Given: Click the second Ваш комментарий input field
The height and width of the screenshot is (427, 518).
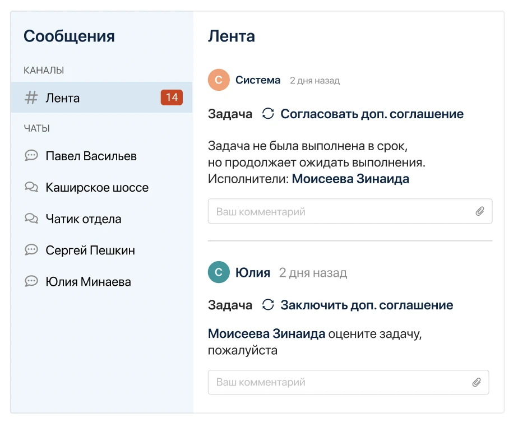Looking at the screenshot, I should [336, 382].
